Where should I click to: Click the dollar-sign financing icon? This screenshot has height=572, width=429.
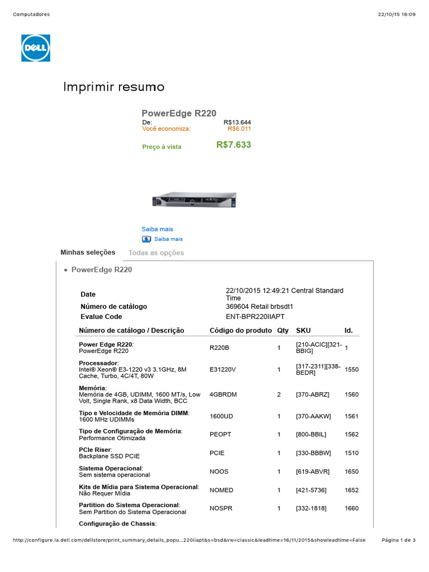[146, 239]
